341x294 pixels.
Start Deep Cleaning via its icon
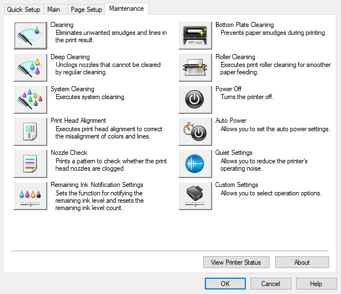[30, 68]
